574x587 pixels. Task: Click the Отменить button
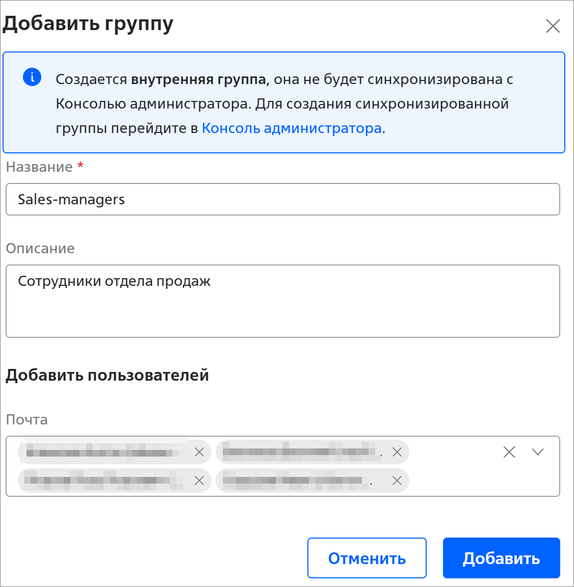point(367,558)
